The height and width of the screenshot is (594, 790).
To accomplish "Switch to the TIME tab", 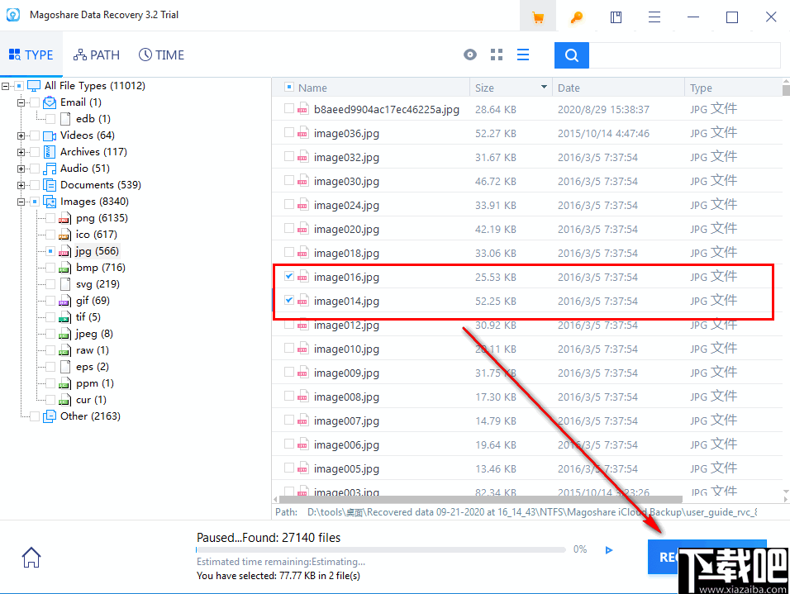I will tap(162, 55).
